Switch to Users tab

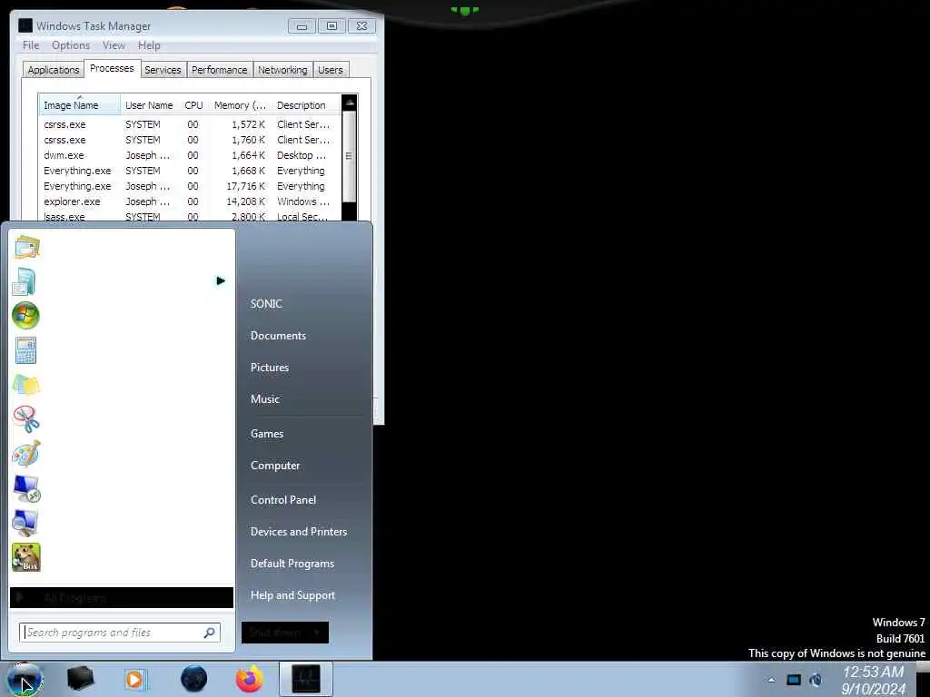pyautogui.click(x=331, y=70)
